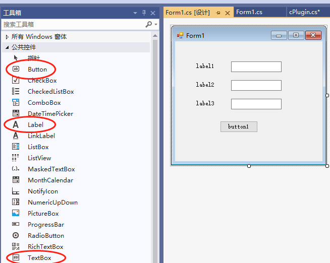Screen dimensions: 330x263
Task: Select the Label control icon
Action: (x=16, y=125)
